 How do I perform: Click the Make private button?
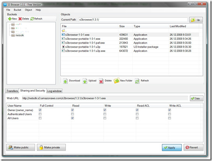tap(51, 147)
